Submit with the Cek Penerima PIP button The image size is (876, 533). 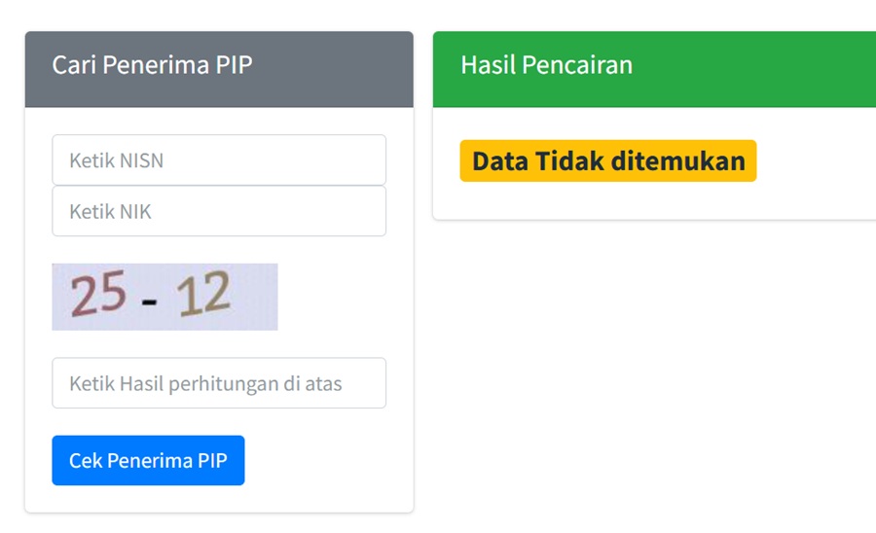pyautogui.click(x=148, y=460)
